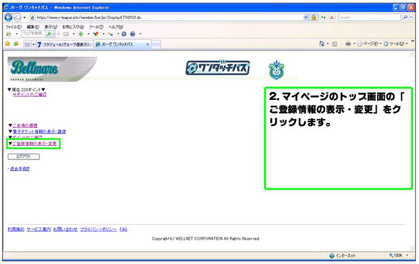This screenshot has width=419, height=264.
Task: Click the Shonan Bellmare club emblem
Action: coord(276,70)
